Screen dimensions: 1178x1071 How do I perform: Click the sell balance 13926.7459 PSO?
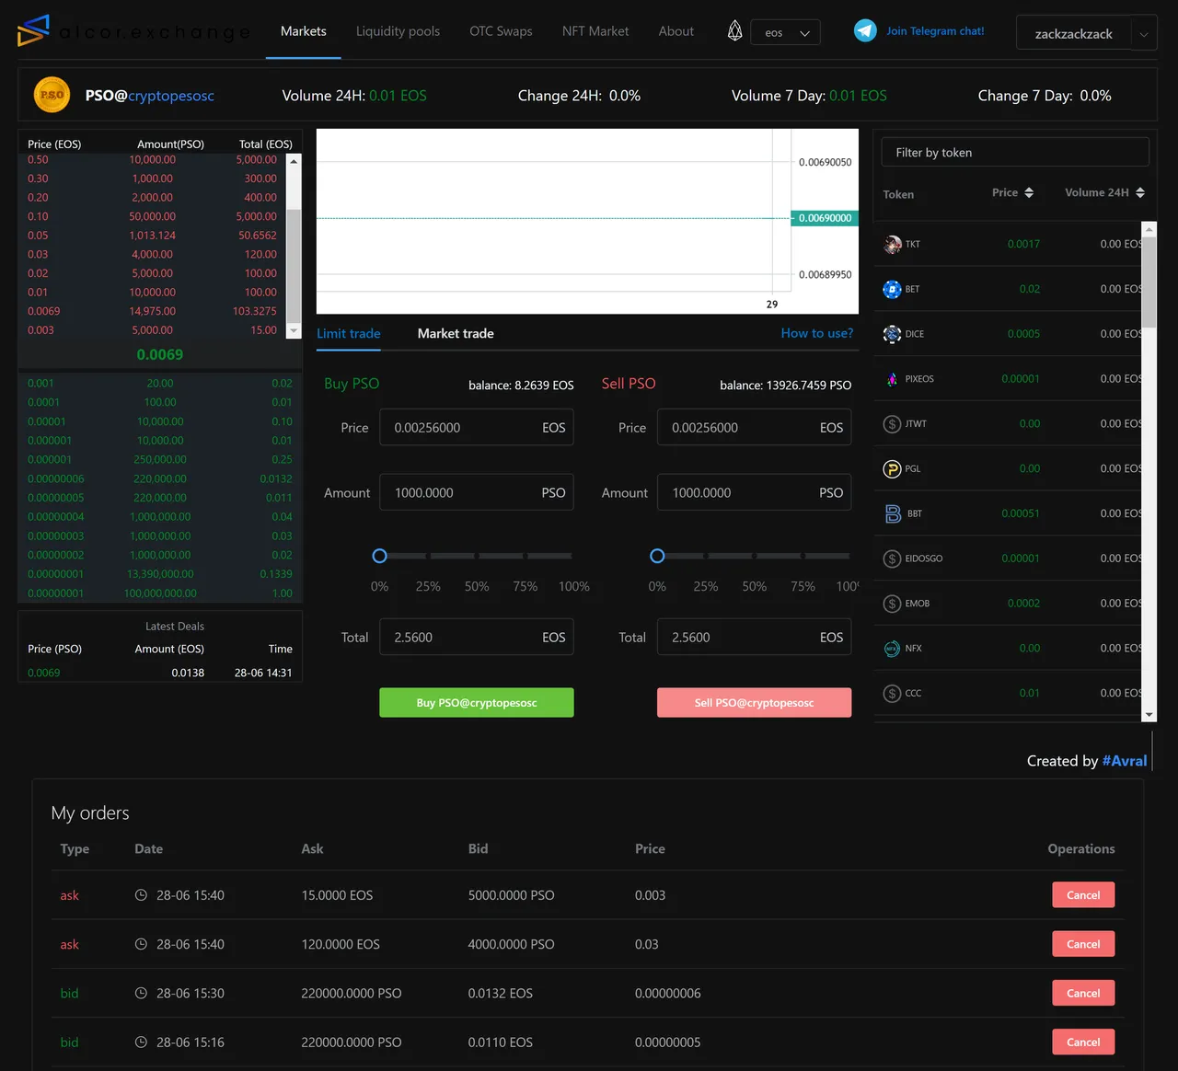786,386
